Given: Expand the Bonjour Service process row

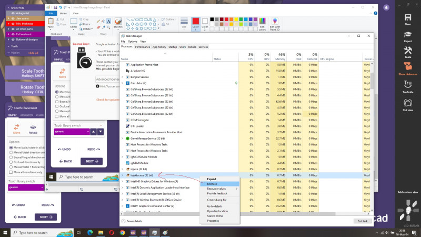Looking at the screenshot, I should click(123, 77).
